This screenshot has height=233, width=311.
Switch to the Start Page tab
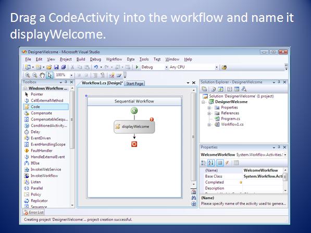click(134, 83)
